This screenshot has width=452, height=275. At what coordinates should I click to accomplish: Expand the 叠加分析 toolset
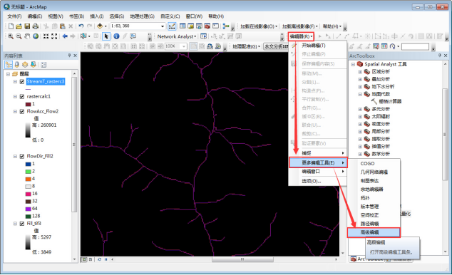click(360, 79)
